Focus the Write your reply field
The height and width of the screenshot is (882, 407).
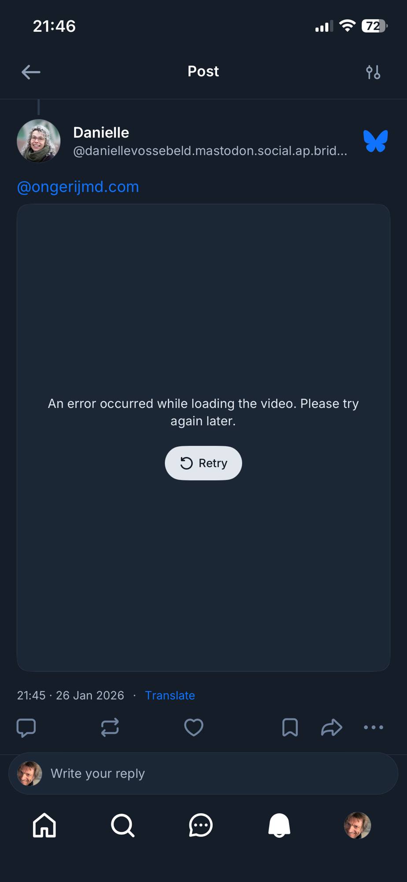tap(203, 774)
